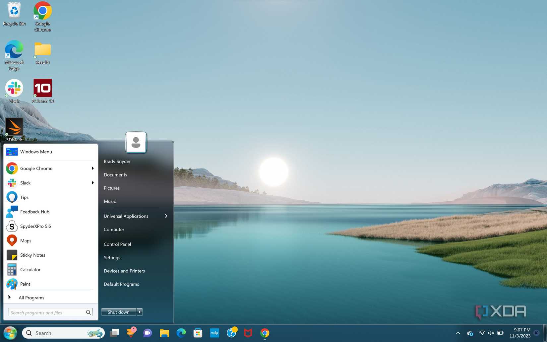Screen dimensions: 547x342
Task: Open File Explorer from the taskbar
Action: (164, 333)
